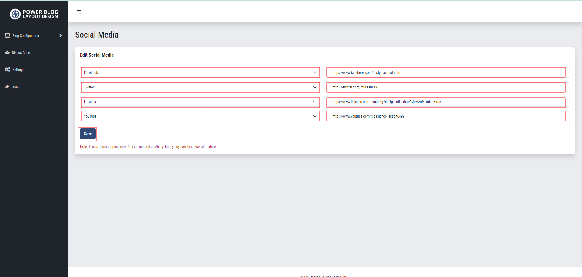The width and height of the screenshot is (582, 277).
Task: Click the Settings gears icon
Action: pyautogui.click(x=8, y=69)
